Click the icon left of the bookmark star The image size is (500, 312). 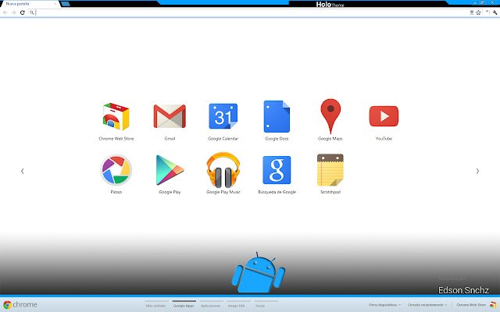472,12
